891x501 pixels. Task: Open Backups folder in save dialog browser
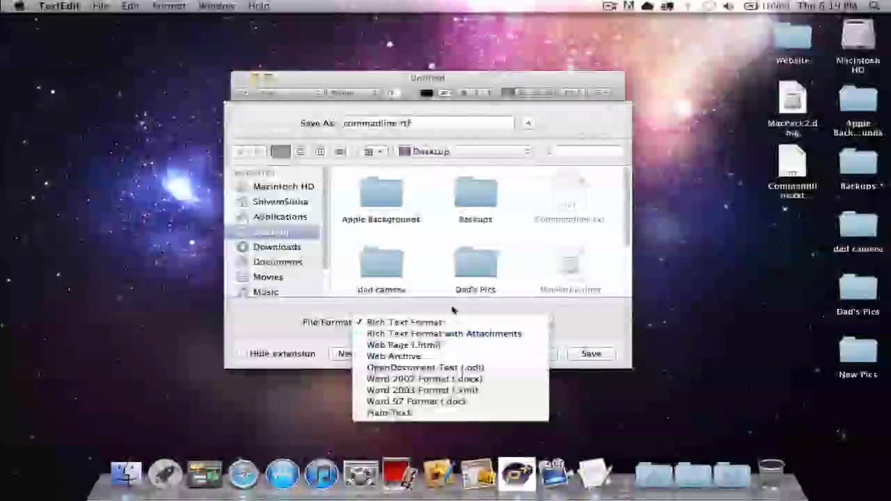coord(475,200)
